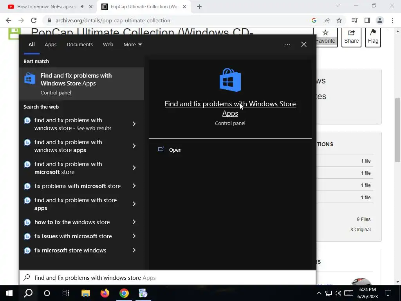Go back in Chrome

click(x=9, y=20)
